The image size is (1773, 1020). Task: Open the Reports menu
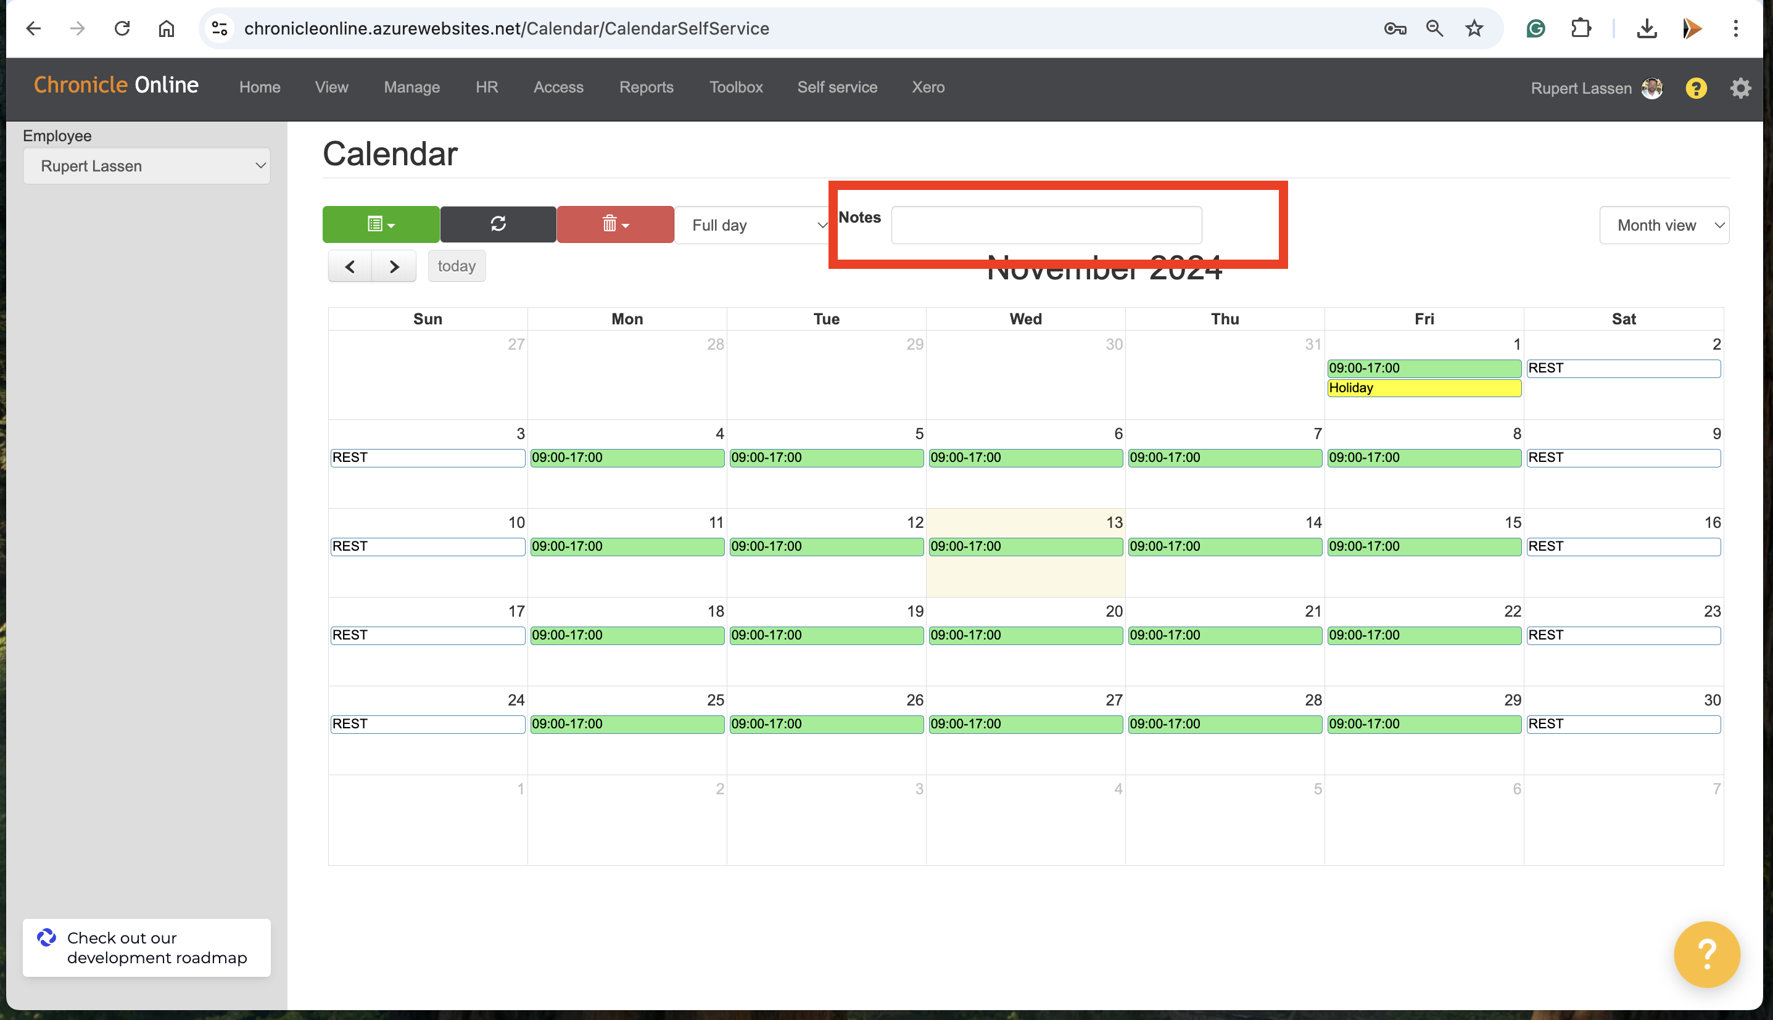tap(646, 87)
